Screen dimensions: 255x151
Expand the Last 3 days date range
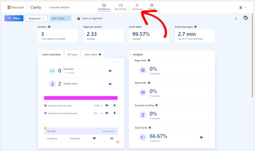[60, 18]
